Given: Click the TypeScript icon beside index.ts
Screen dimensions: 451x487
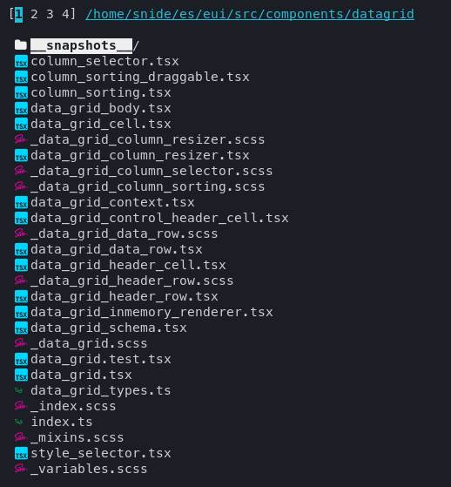Looking at the screenshot, I should click(19, 422).
